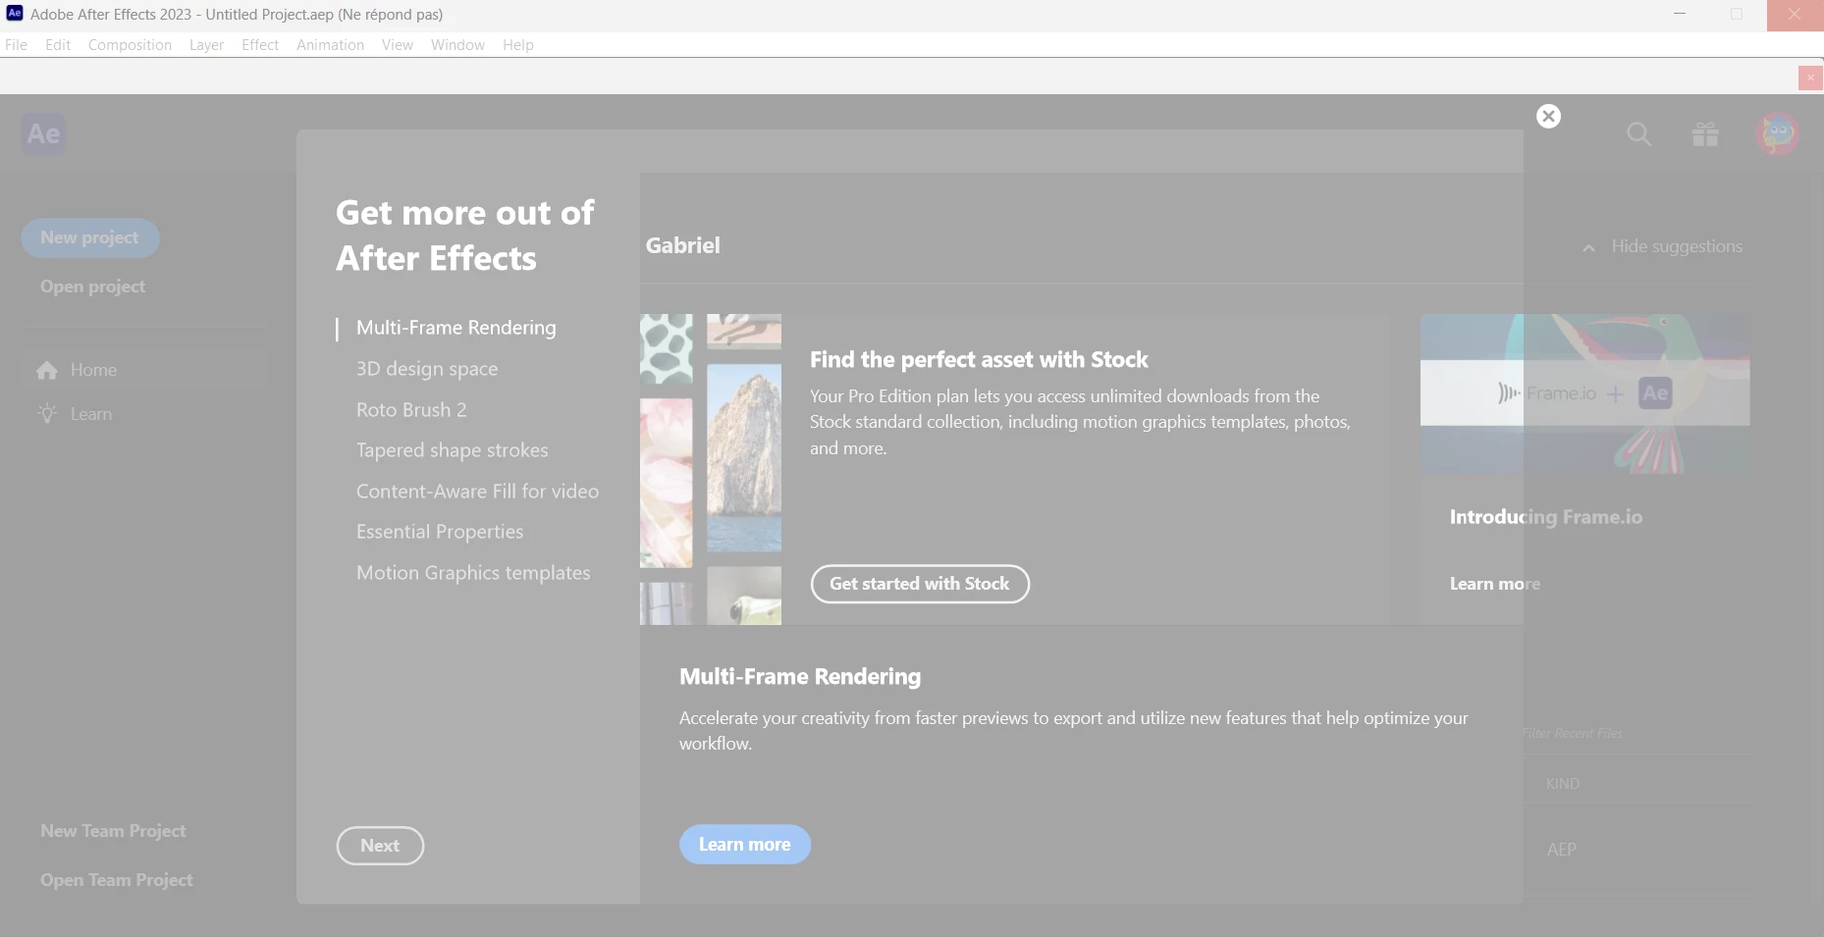The height and width of the screenshot is (937, 1824).
Task: Open the user profile avatar
Action: click(1778, 134)
